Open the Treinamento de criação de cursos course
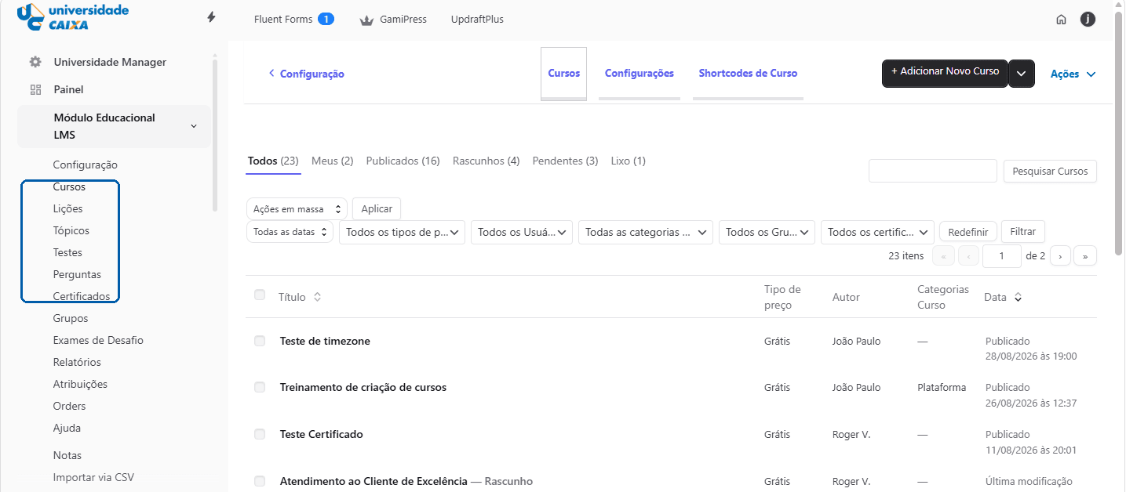 363,387
